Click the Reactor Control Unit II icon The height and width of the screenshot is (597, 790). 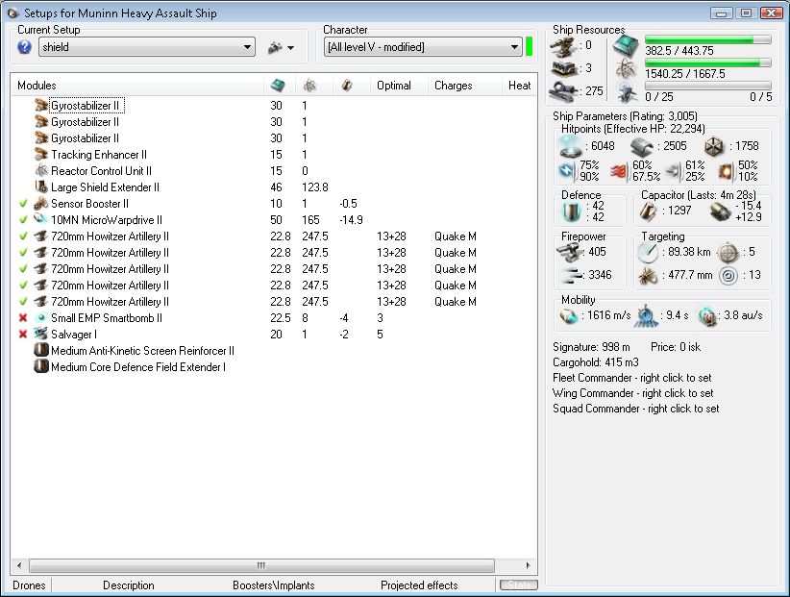coord(41,171)
